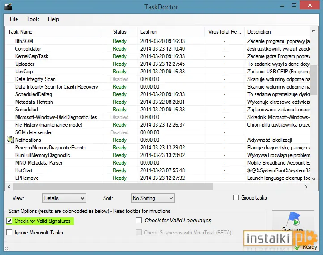Click last run 2014-03-22 08:20:01 cell
The height and width of the screenshot is (255, 323).
(162, 102)
